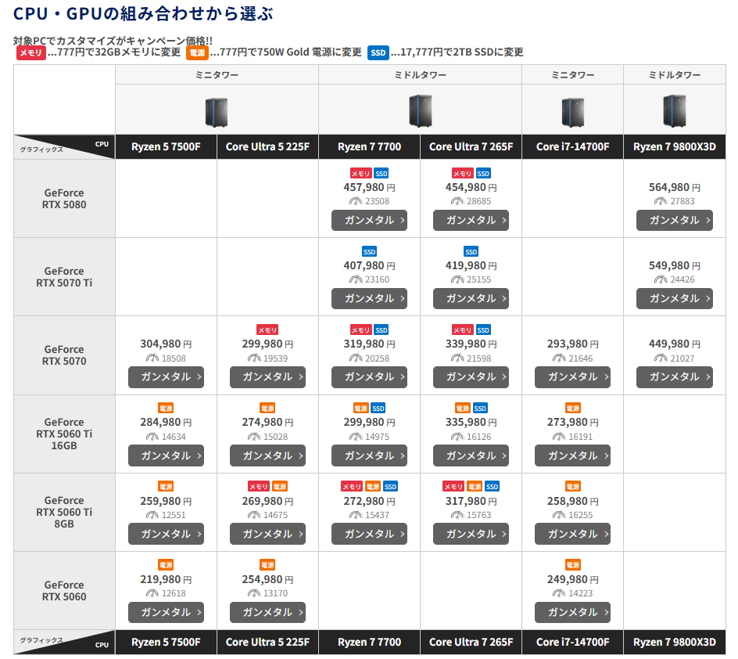Click ガンメタル under 272,980円
The width and height of the screenshot is (738, 659).
[x=369, y=534]
